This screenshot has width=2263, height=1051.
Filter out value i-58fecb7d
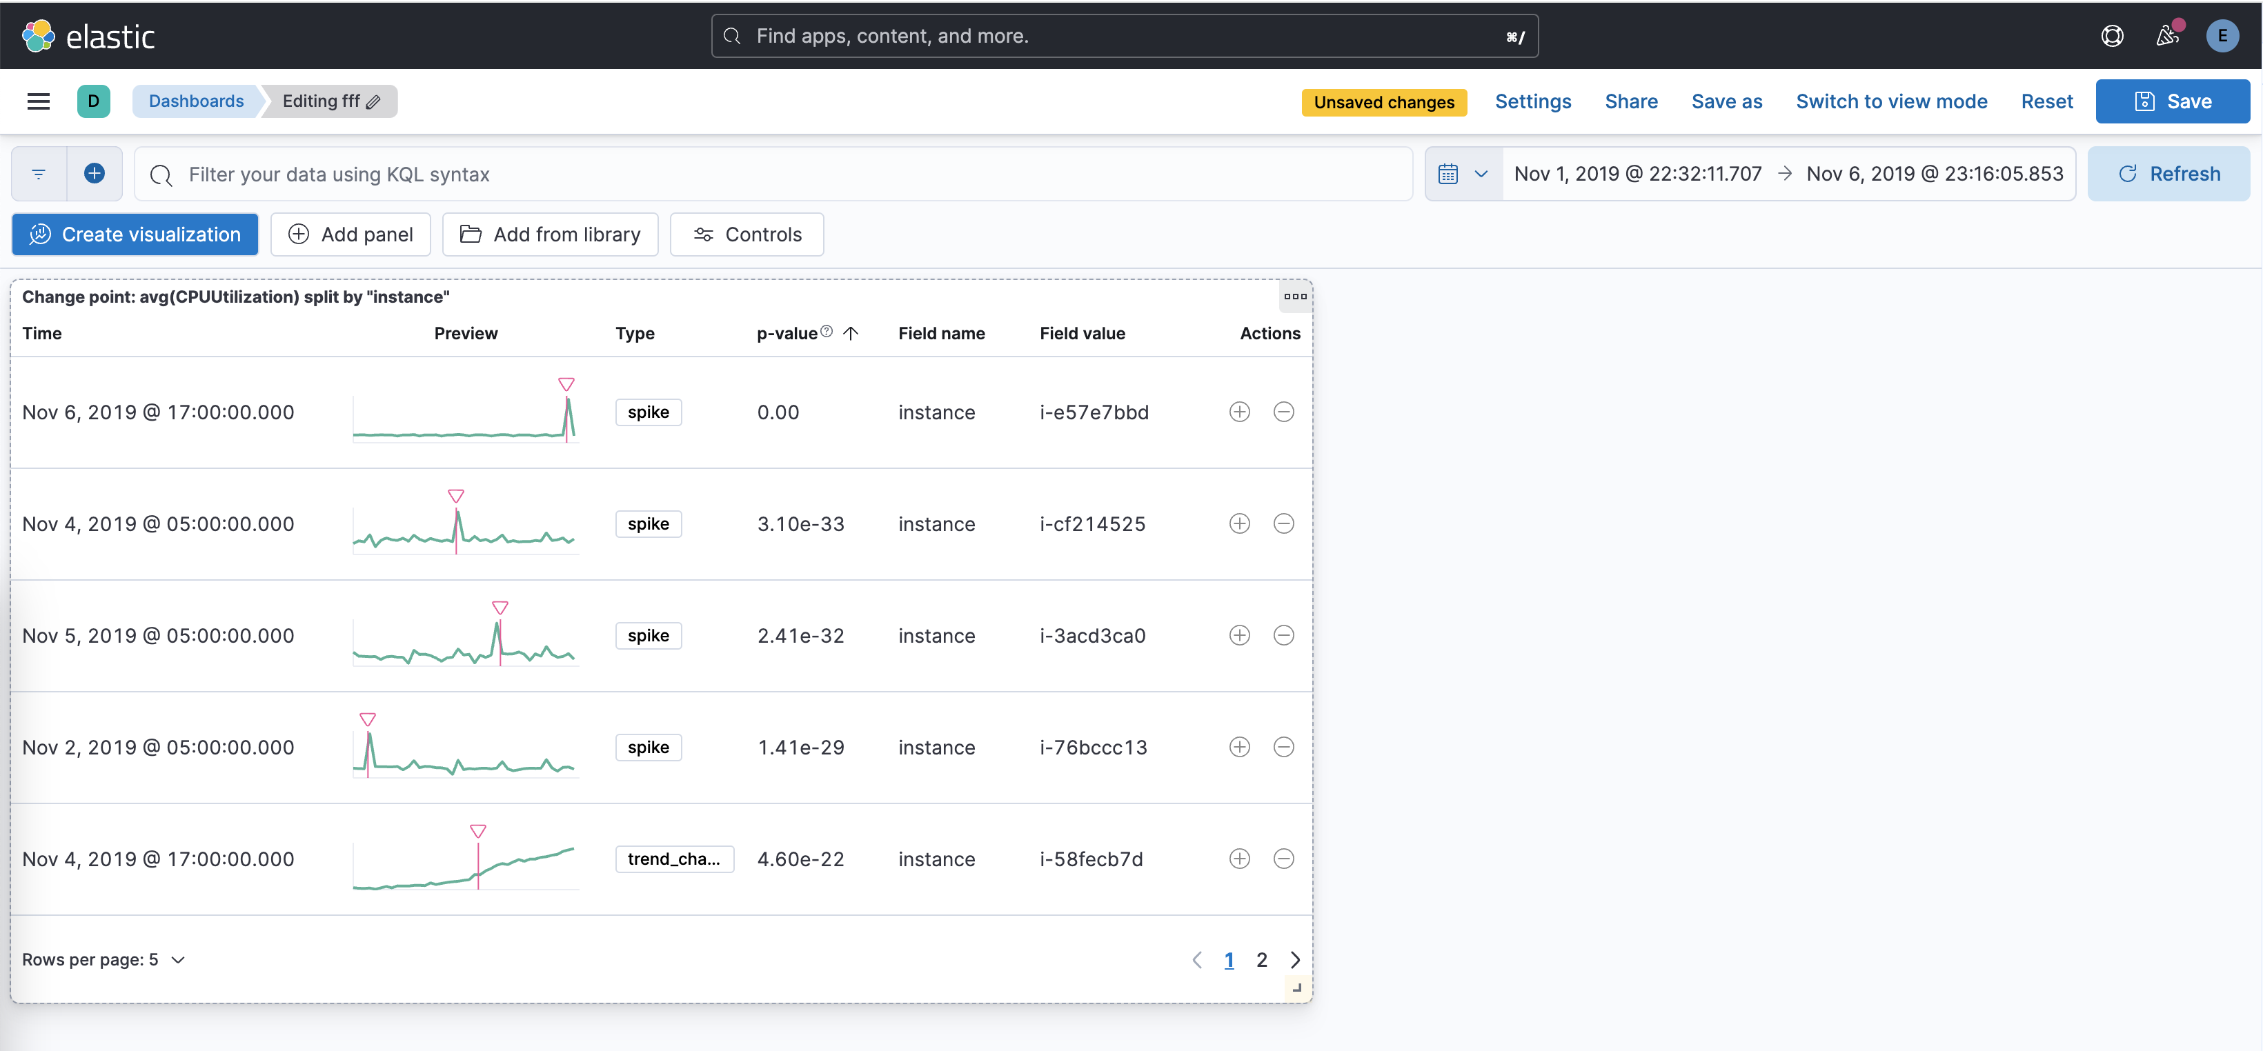(x=1283, y=859)
